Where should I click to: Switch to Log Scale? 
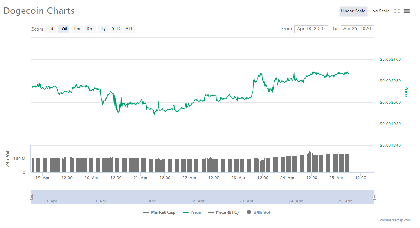click(x=379, y=11)
